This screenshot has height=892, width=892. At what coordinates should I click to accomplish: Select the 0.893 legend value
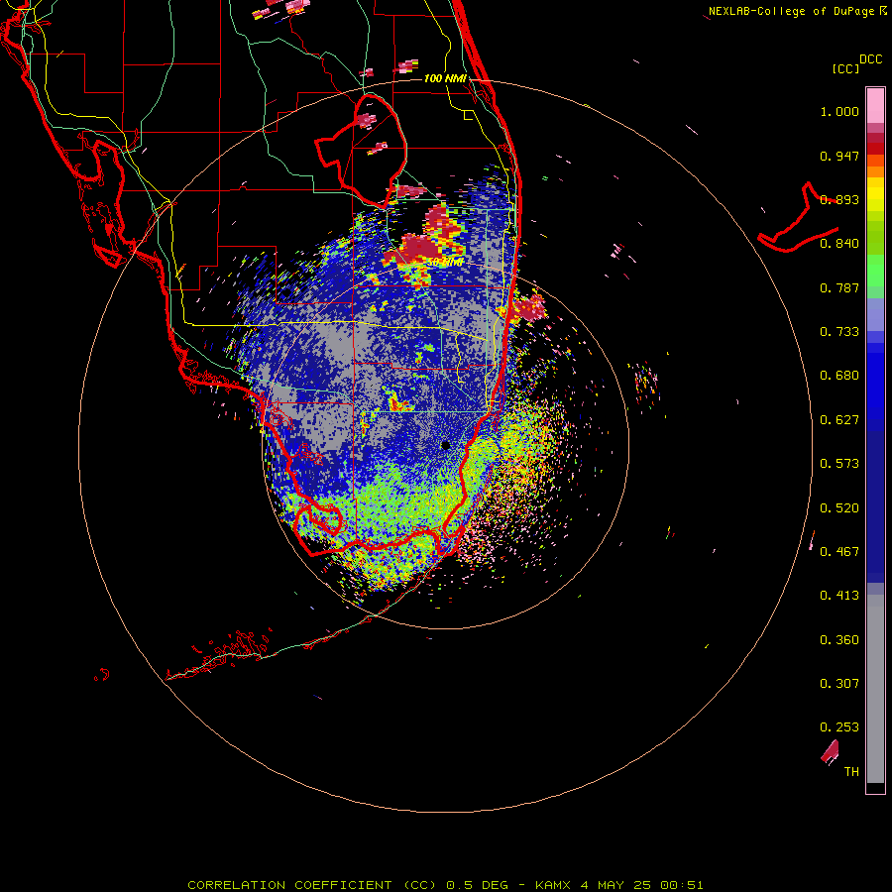(x=839, y=199)
